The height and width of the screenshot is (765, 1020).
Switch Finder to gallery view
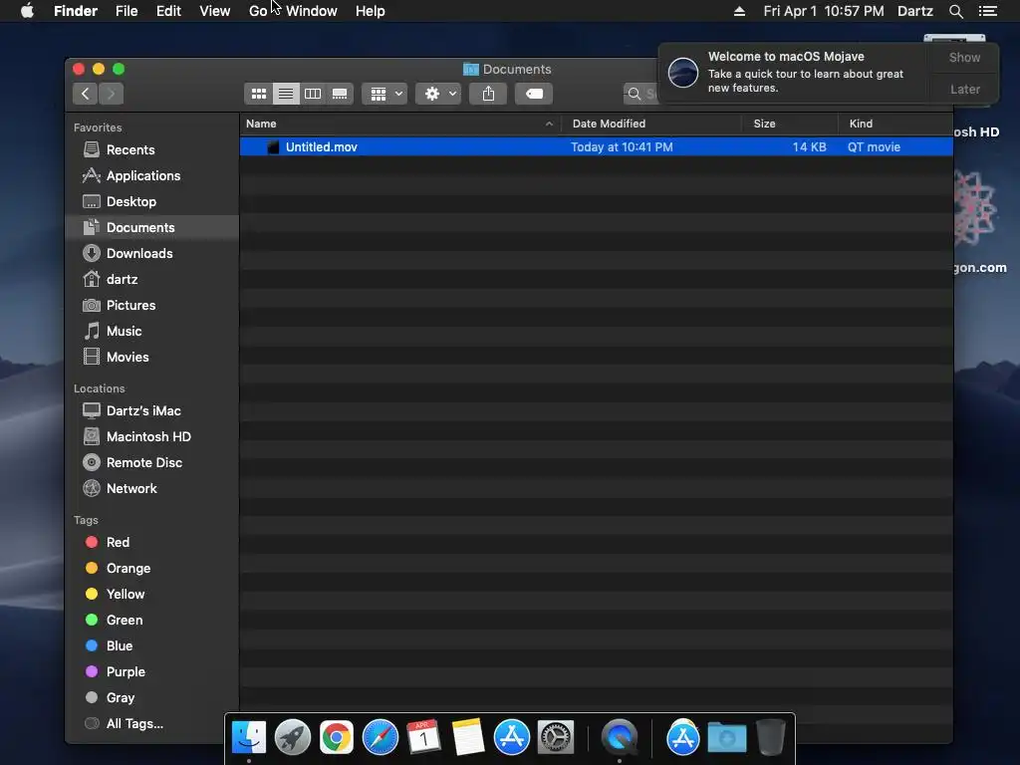(x=340, y=94)
